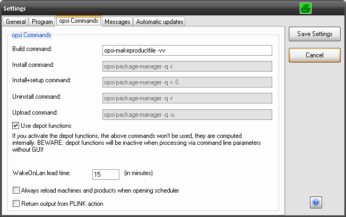Click the 'Uninstall command:' label
This screenshot has width=346, height=217.
pos(37,97)
